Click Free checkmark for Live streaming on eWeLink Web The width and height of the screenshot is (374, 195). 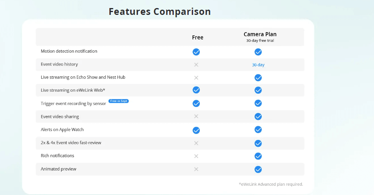(196, 90)
